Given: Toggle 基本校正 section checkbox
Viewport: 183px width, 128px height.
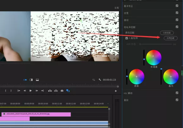Looking at the screenshot, I should click(x=177, y=6).
